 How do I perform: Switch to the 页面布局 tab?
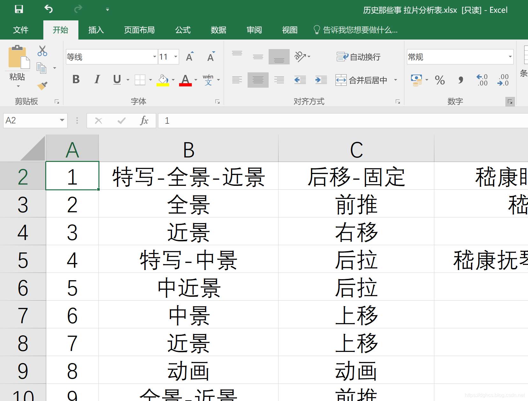coord(139,30)
